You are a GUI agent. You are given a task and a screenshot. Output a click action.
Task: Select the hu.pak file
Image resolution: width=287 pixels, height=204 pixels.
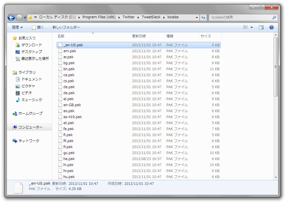pyautogui.click(x=139, y=177)
